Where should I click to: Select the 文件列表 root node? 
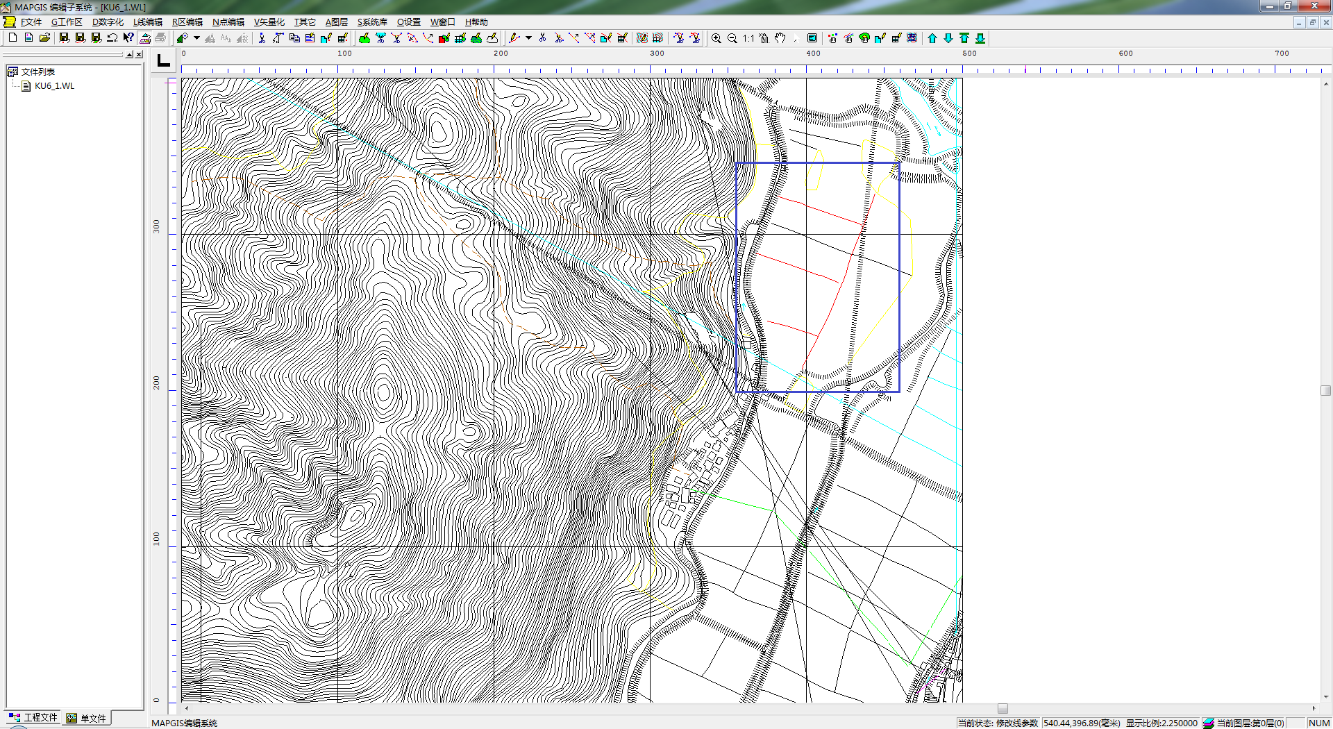(x=37, y=72)
